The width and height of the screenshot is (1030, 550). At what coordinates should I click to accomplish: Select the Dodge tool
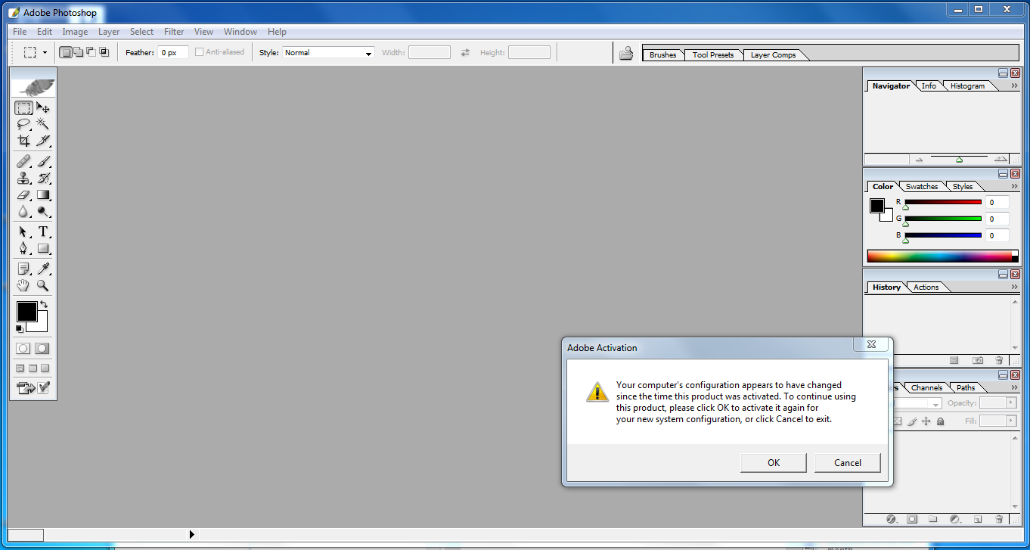43,212
